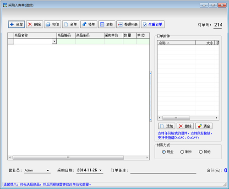Image resolution: width=229 pixels, height=189 pixels.
Task: Create a new order with 新单
Action: [x=71, y=24]
